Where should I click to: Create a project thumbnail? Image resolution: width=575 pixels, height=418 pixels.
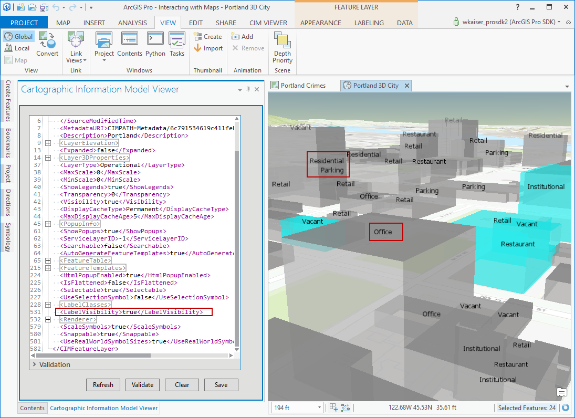(x=207, y=36)
